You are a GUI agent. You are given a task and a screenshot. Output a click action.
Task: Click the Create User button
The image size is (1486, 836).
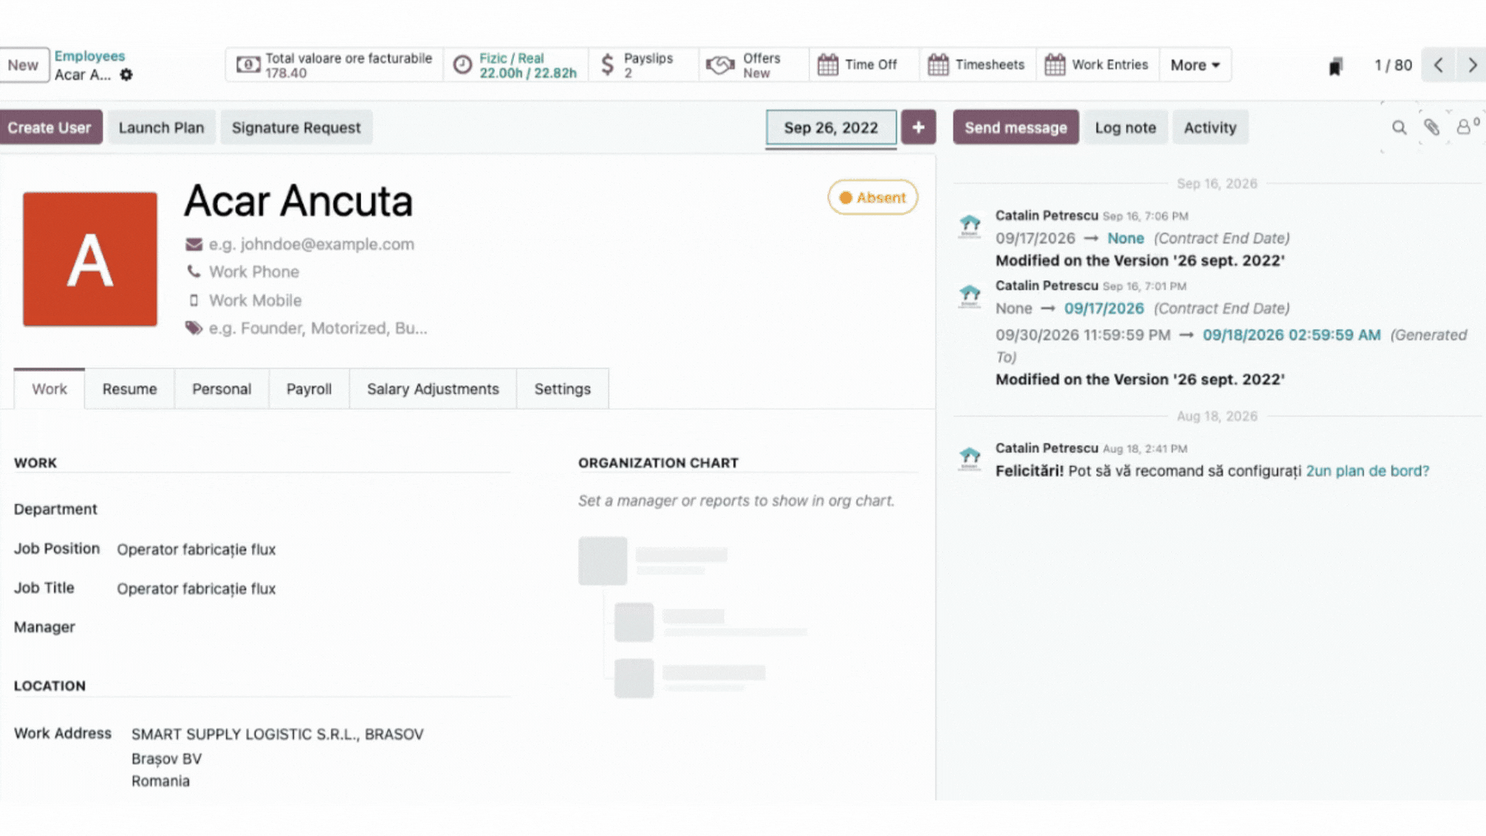[50, 128]
